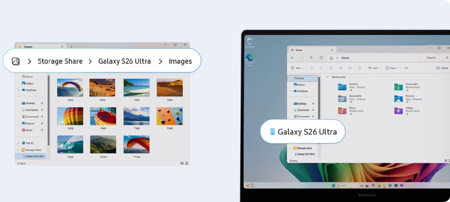The height and width of the screenshot is (202, 450).
Task: Go back in Home window
Action: pyautogui.click(x=292, y=58)
